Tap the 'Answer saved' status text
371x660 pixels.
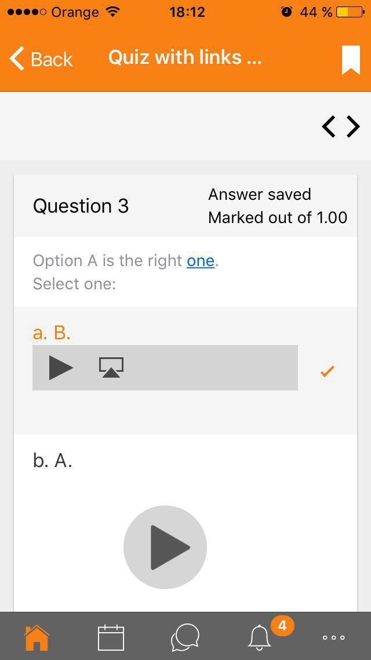coord(260,194)
